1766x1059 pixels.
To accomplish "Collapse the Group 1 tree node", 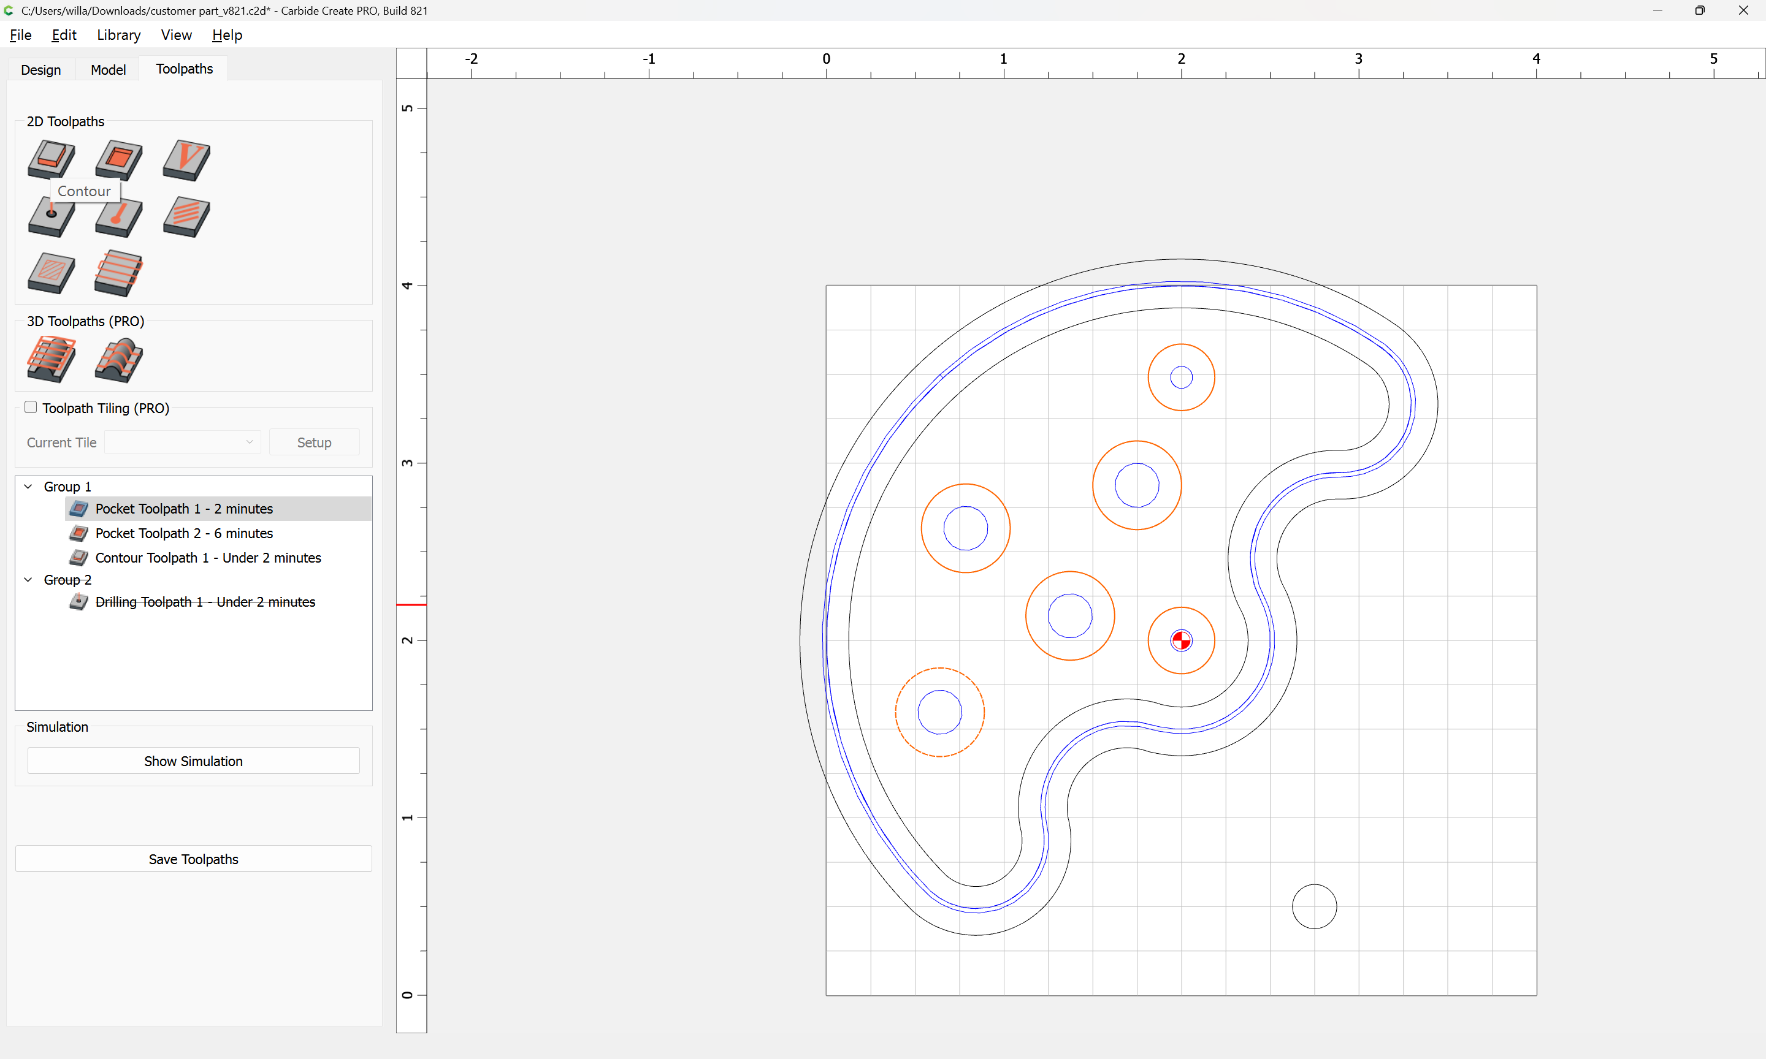I will point(29,487).
